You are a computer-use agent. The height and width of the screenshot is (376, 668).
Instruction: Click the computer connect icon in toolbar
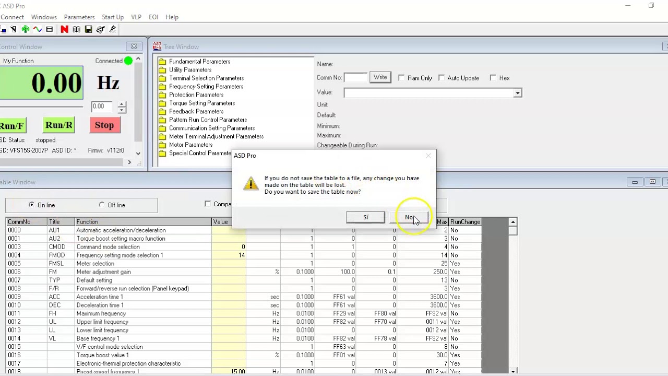click(x=3, y=29)
